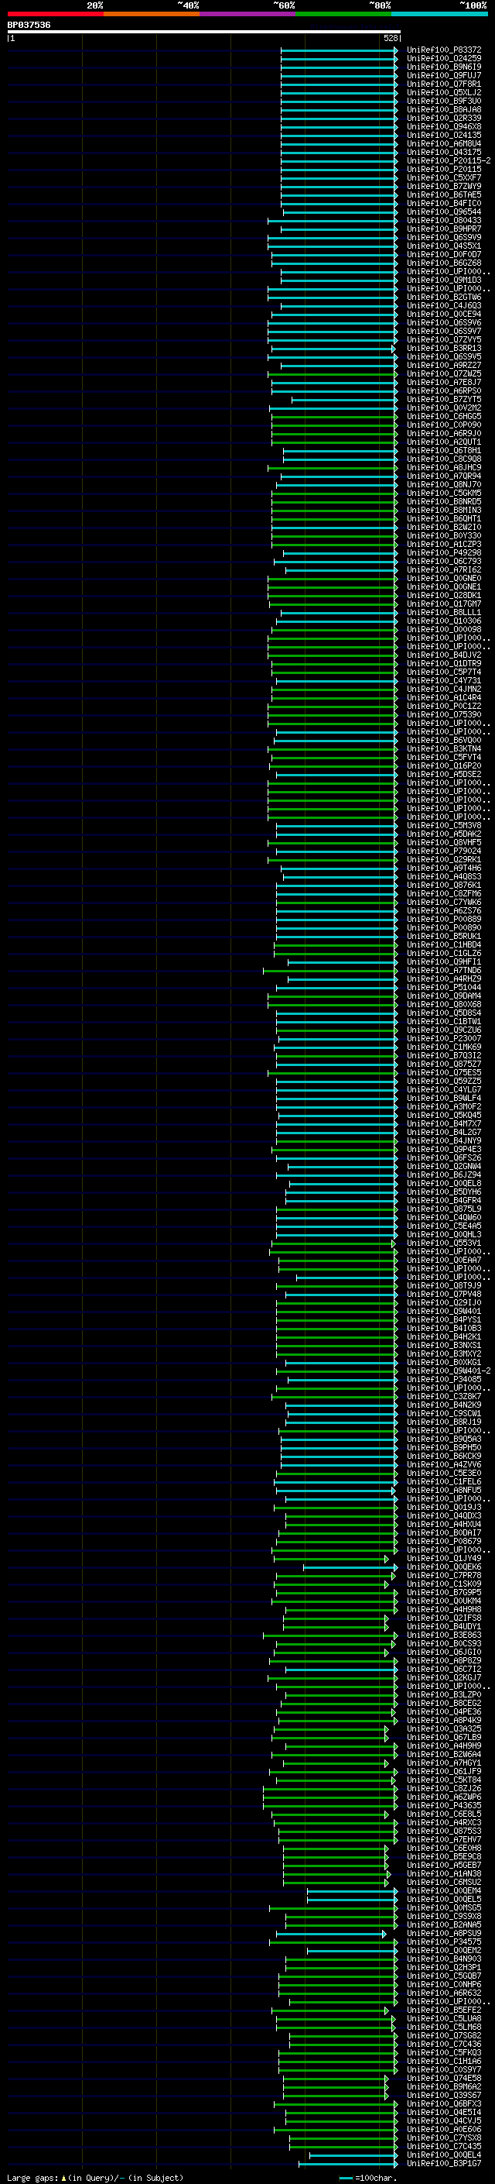
Task: Select the UniRef100_B6TAE5 label
Action: (443, 195)
